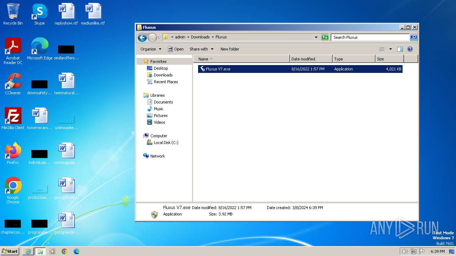Viewport: 456px width, 256px height.
Task: Sort by the Name column header
Action: pos(242,59)
